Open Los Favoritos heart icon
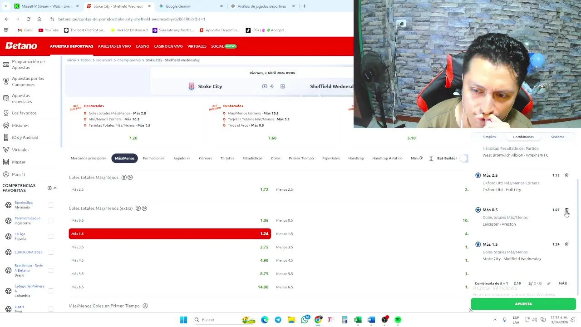 click(x=6, y=113)
